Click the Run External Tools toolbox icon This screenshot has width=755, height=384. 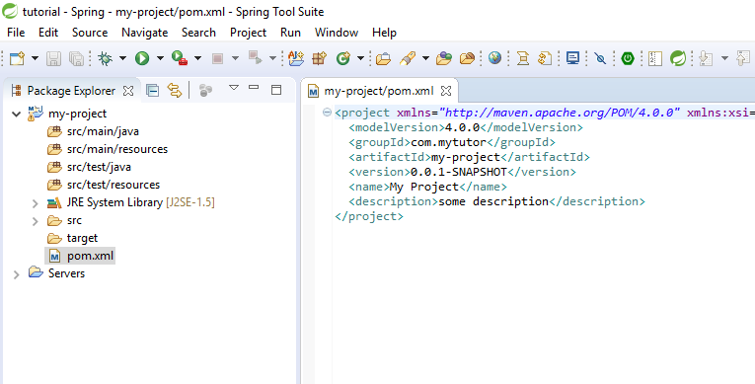[180, 58]
